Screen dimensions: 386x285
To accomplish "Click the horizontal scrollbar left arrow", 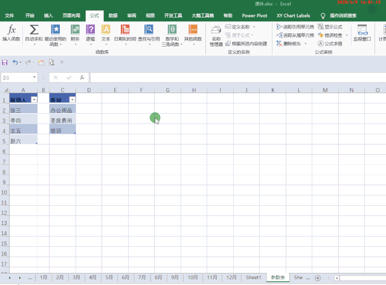I will coord(336,278).
